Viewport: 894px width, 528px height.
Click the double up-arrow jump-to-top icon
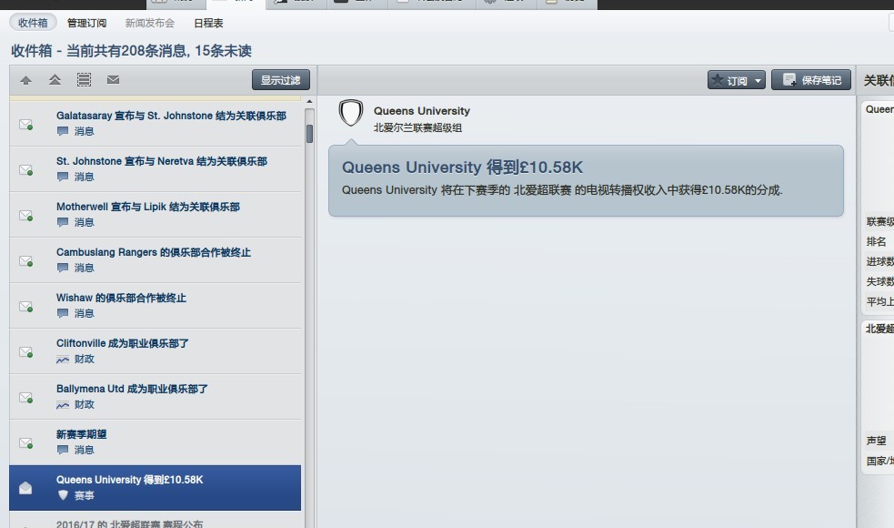(55, 80)
